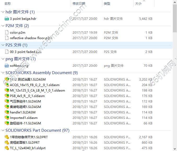Click the 3,202 KB size value
The image size is (177, 151).
(146, 79)
